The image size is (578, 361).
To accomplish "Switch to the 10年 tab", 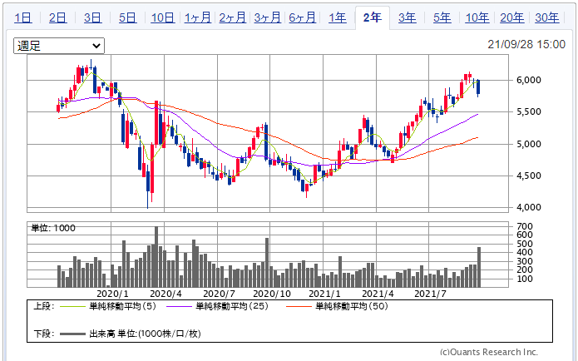I will pyautogui.click(x=477, y=17).
